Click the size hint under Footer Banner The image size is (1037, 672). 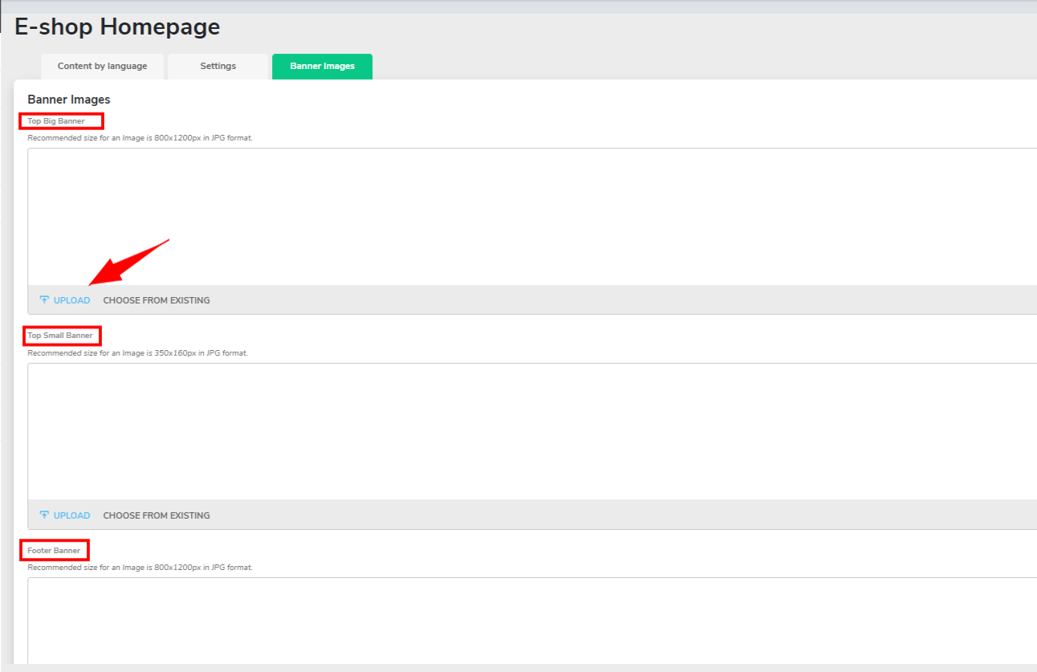point(140,568)
